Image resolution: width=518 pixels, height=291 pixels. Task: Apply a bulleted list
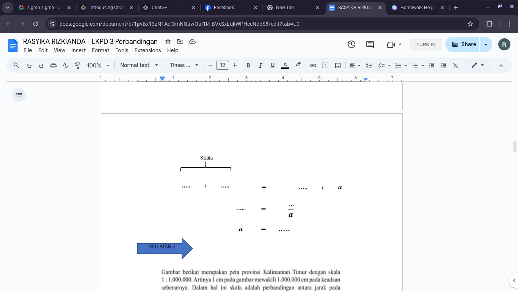[398, 65]
